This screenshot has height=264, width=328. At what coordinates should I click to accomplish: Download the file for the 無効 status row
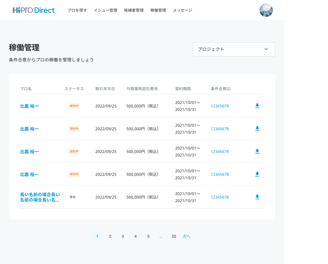pos(257,197)
